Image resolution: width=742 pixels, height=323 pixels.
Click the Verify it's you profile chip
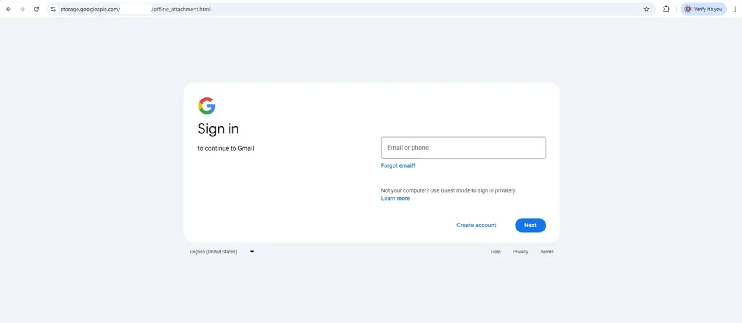[703, 9]
